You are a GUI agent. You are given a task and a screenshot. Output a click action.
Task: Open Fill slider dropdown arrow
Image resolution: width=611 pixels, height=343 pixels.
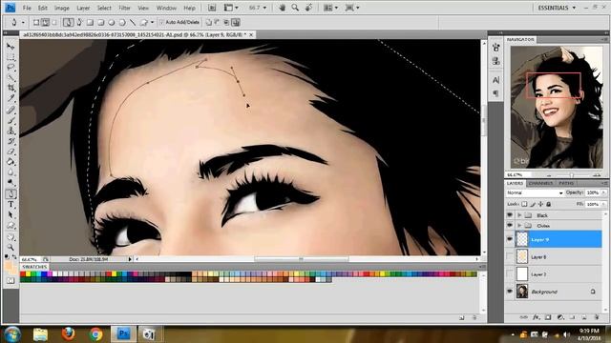[x=603, y=204]
